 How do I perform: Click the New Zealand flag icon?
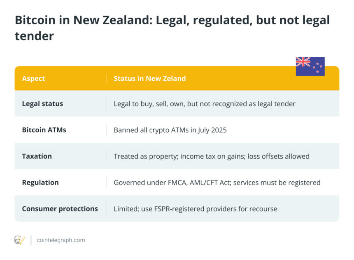coord(310,66)
